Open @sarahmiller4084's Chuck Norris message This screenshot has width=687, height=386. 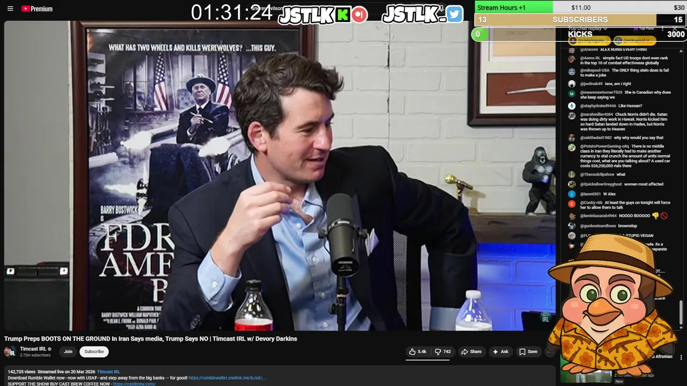(x=624, y=122)
